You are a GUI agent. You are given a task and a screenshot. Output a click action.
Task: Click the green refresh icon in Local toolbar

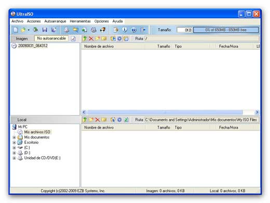click(x=126, y=120)
